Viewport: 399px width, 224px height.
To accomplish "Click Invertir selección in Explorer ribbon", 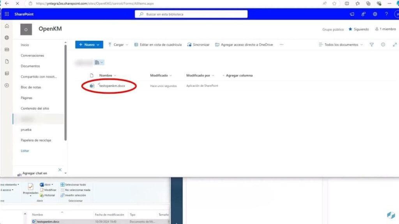I will (73, 195).
